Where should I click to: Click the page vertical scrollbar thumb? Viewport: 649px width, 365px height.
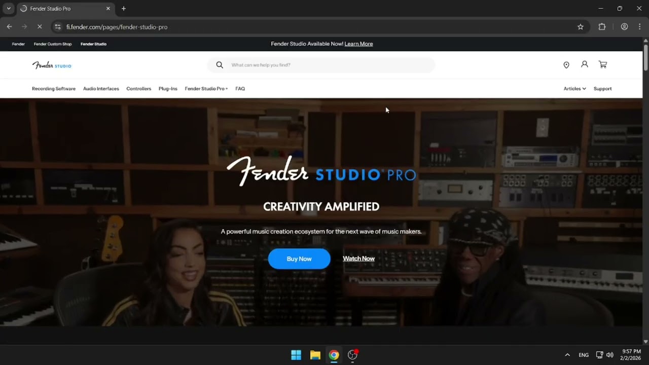tap(645, 58)
